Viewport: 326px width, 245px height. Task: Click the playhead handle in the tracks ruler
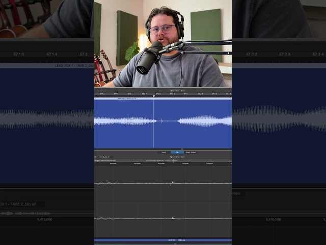(x=154, y=96)
